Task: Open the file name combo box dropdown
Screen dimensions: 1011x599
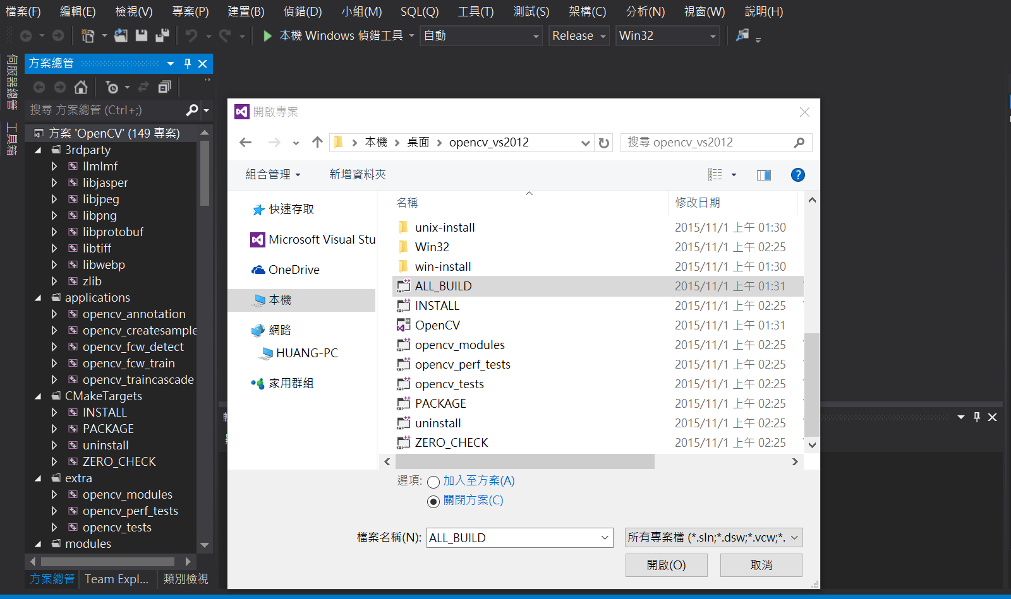Action: 605,538
